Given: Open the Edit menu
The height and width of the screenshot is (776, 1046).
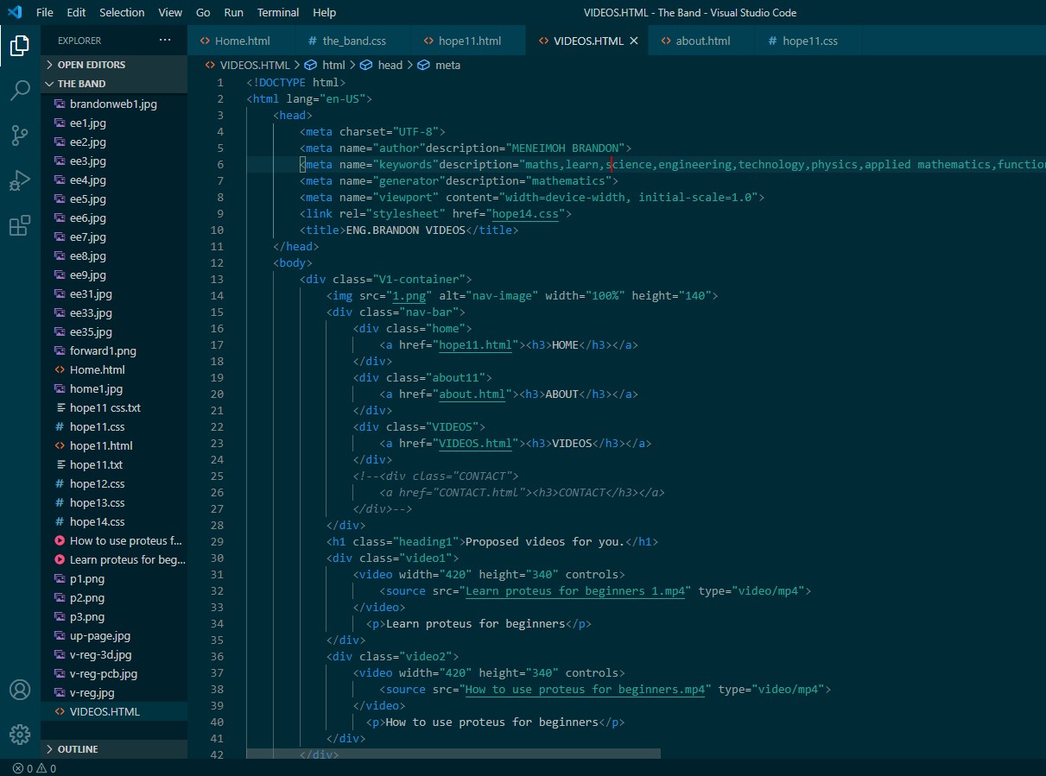Looking at the screenshot, I should pos(76,12).
